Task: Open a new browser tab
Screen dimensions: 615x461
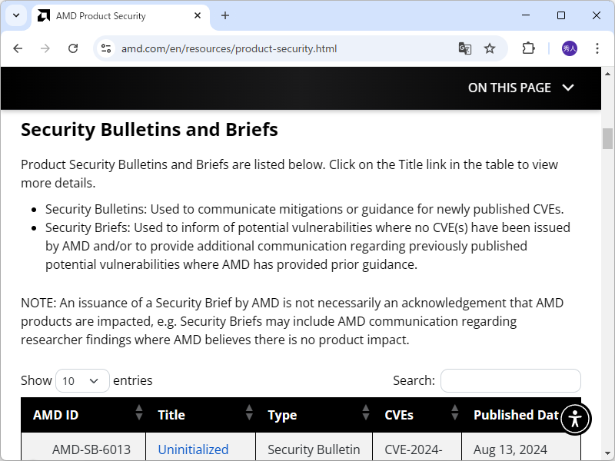Action: (x=225, y=15)
